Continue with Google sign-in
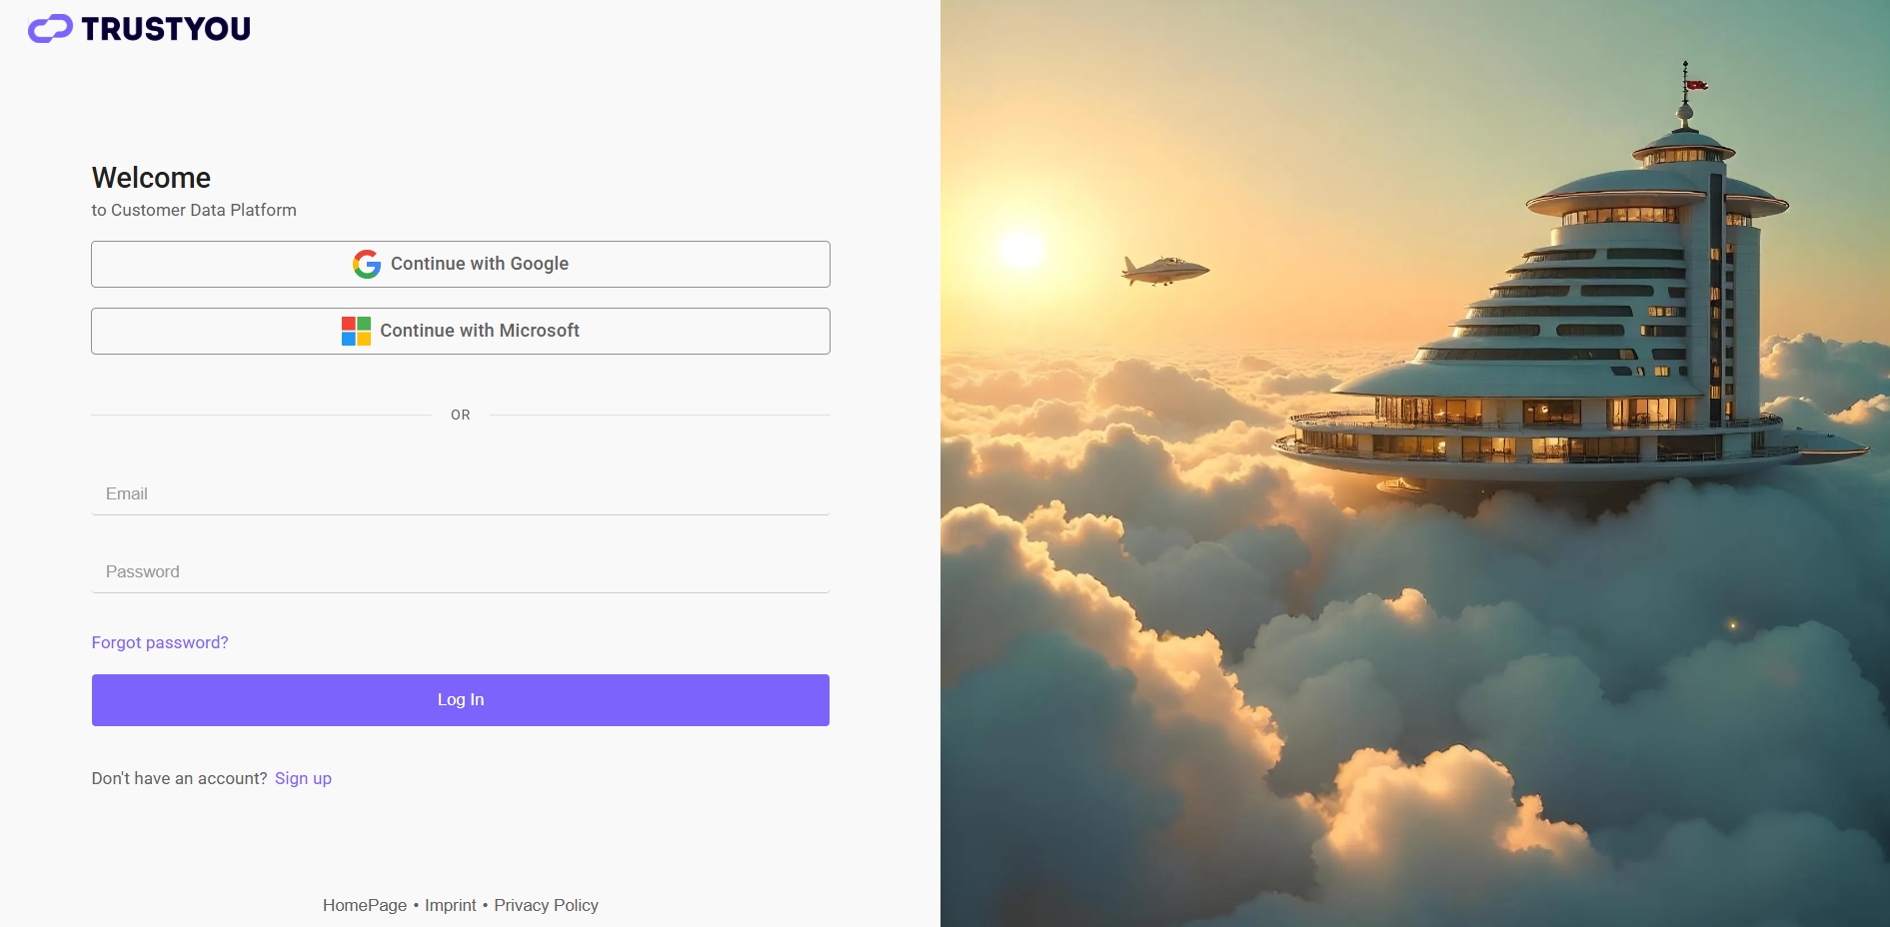This screenshot has width=1890, height=927. click(x=461, y=264)
